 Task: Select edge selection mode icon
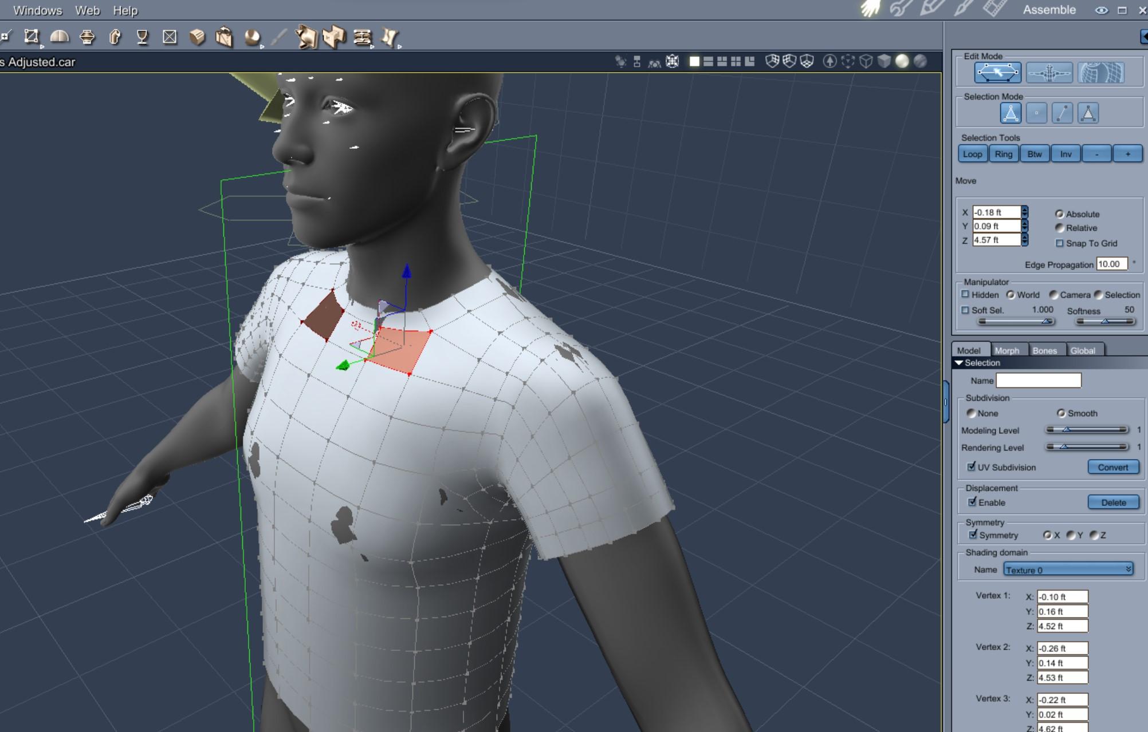click(x=1062, y=113)
